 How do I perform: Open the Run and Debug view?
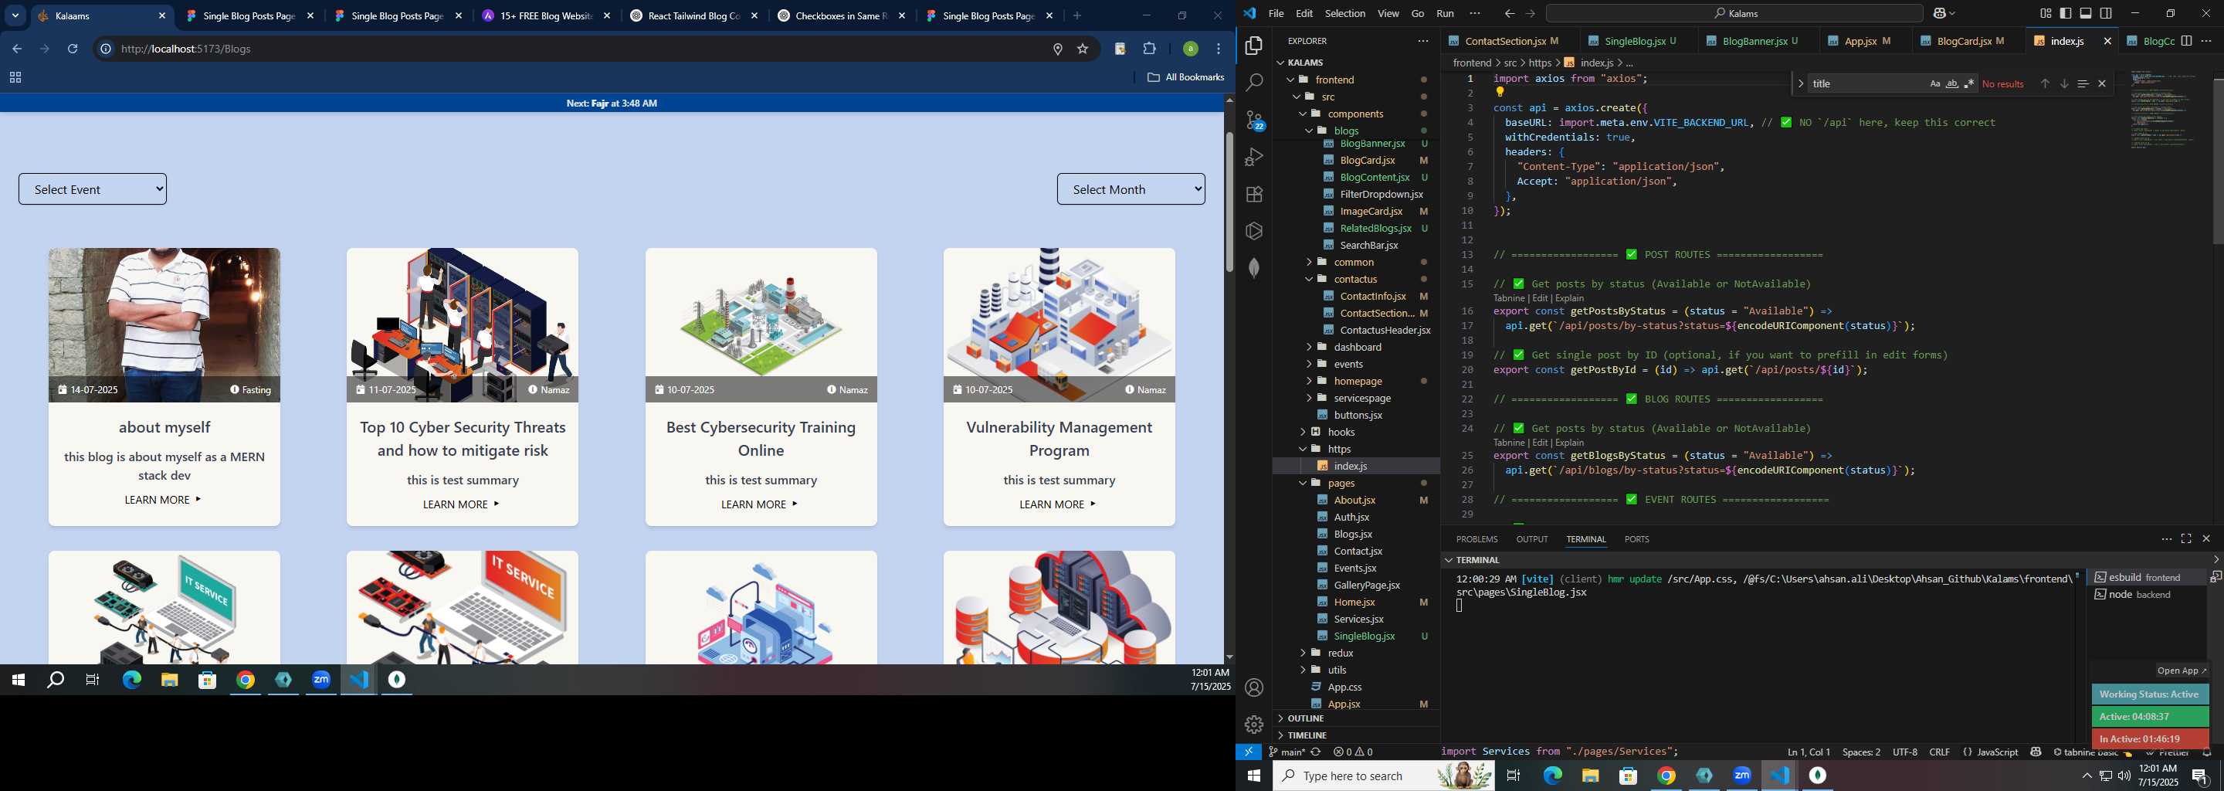(x=1253, y=157)
